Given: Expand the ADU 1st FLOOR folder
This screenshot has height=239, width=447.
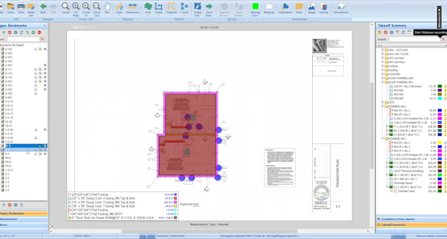Looking at the screenshot, I should click(x=383, y=50).
